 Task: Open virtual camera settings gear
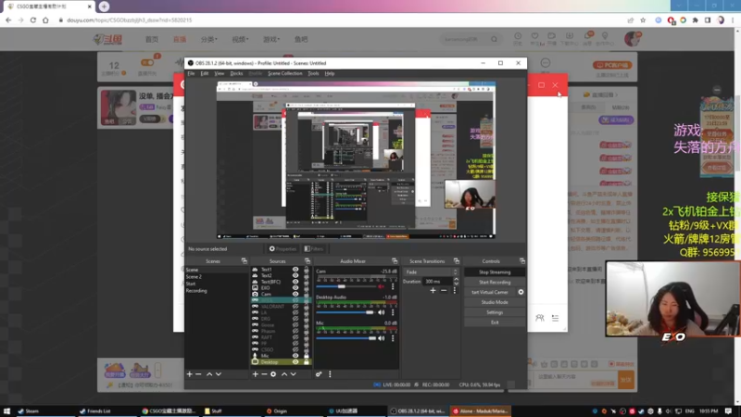tap(521, 292)
